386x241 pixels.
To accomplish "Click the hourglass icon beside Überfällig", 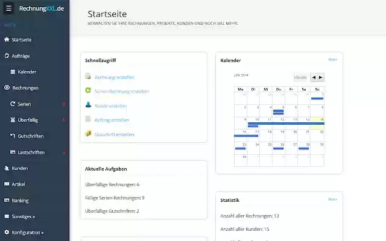I will point(13,120).
